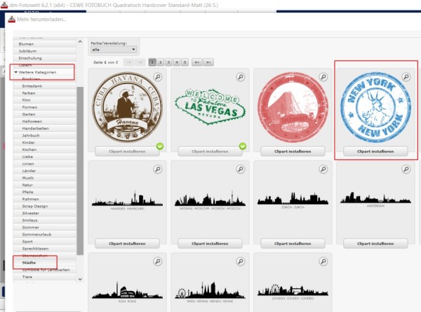
Task: Click the category list scroll-down arrow
Action: [80, 279]
